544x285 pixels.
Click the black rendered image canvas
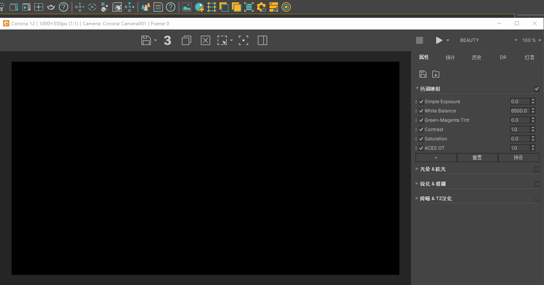(x=206, y=168)
